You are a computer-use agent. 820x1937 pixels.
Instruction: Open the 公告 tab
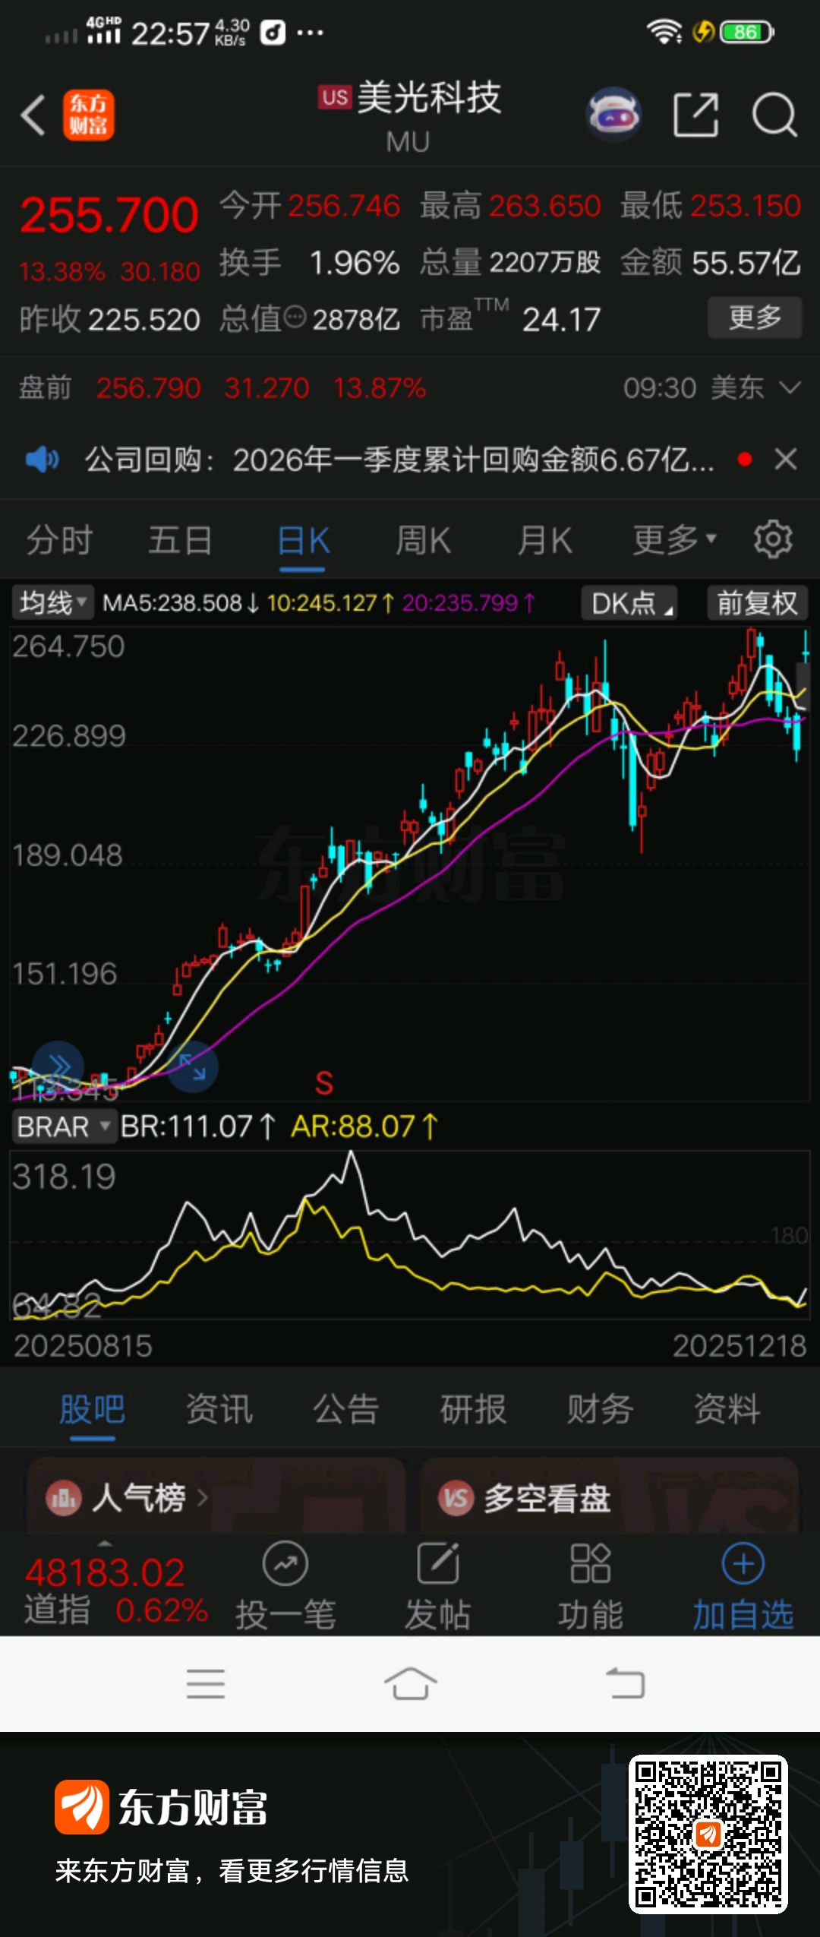click(x=346, y=1410)
